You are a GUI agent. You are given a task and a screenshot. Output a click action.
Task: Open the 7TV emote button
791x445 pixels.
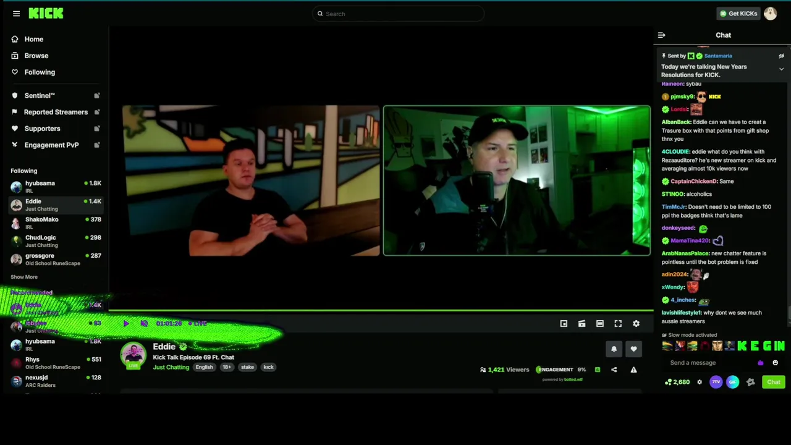716,382
